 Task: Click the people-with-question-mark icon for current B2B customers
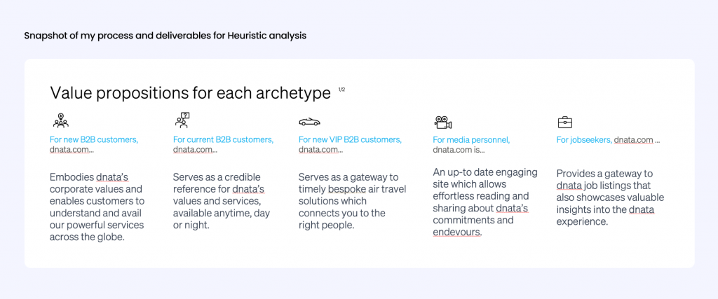182,120
